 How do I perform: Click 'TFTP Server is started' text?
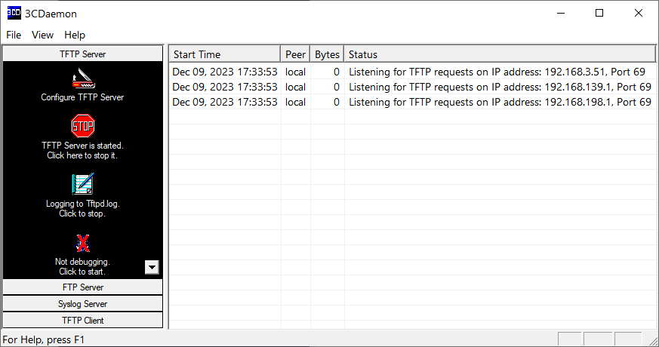click(82, 146)
